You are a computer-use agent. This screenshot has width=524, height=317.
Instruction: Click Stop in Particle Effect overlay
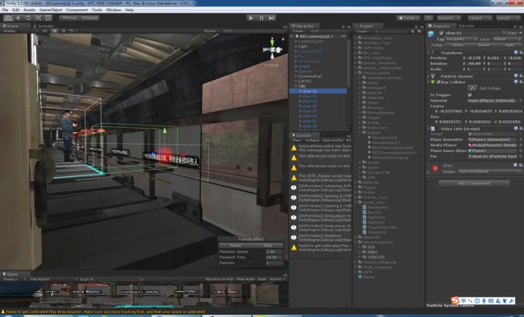pos(268,245)
